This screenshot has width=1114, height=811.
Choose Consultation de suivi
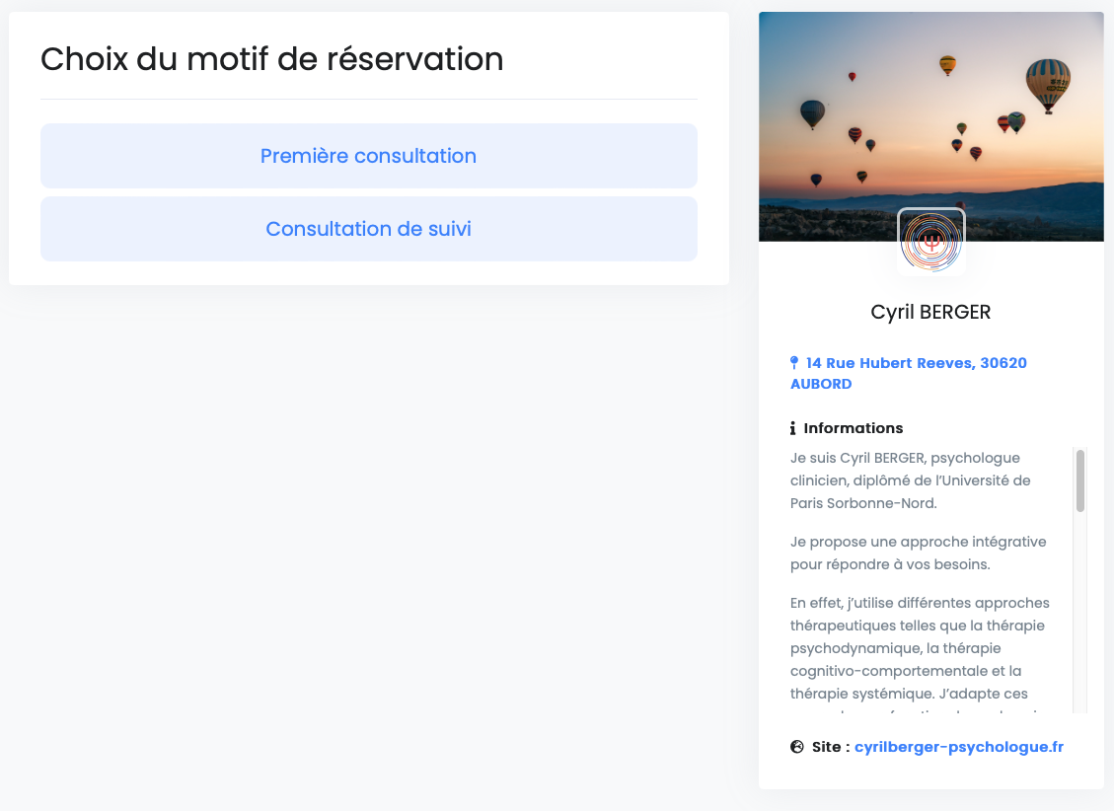click(368, 229)
